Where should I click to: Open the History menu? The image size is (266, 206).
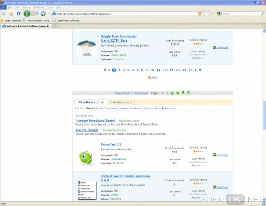tap(26, 8)
